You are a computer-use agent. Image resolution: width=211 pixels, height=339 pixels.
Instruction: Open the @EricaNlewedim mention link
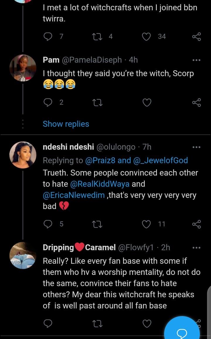[74, 195]
